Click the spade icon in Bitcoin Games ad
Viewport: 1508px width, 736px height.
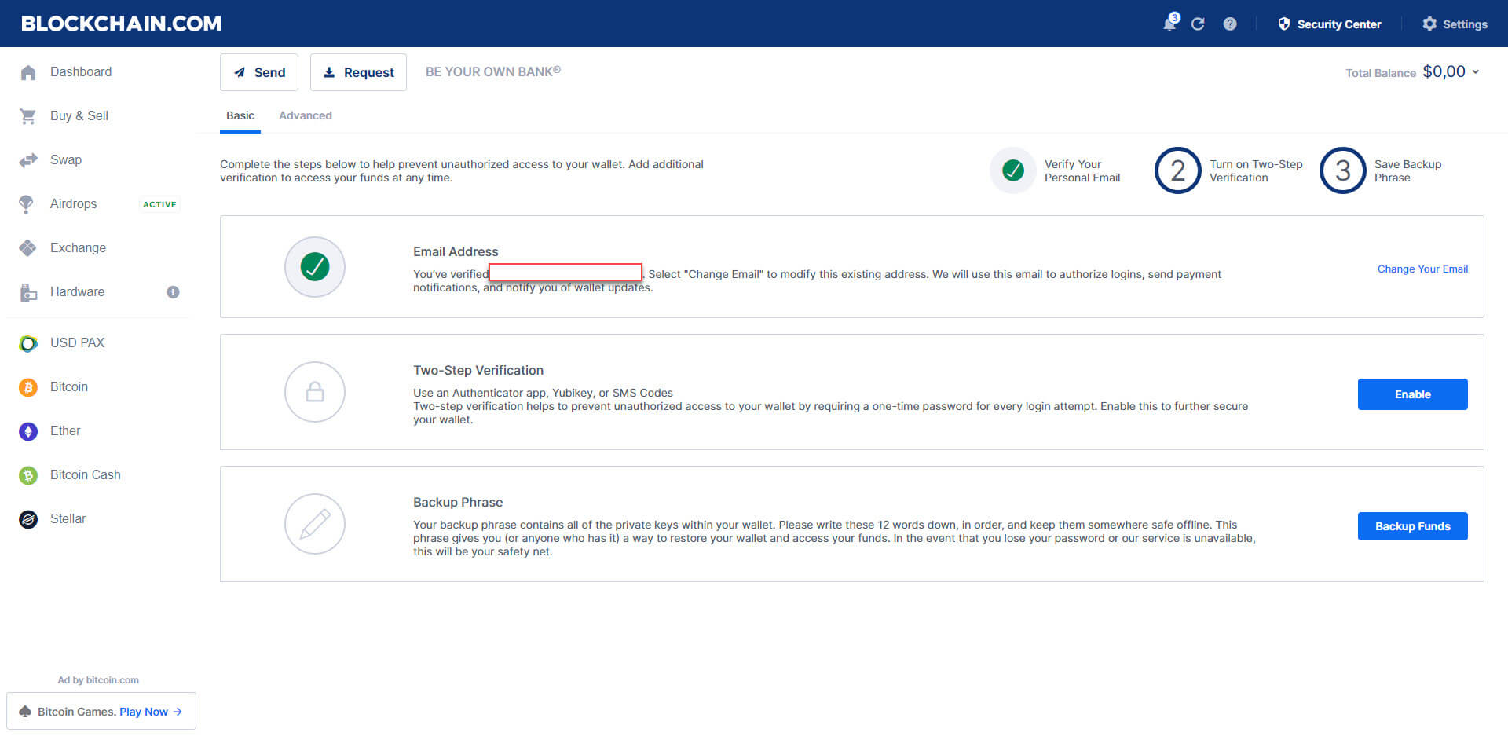click(25, 712)
